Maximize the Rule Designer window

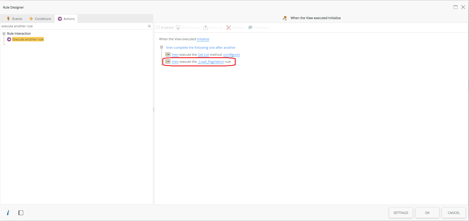click(x=455, y=7)
